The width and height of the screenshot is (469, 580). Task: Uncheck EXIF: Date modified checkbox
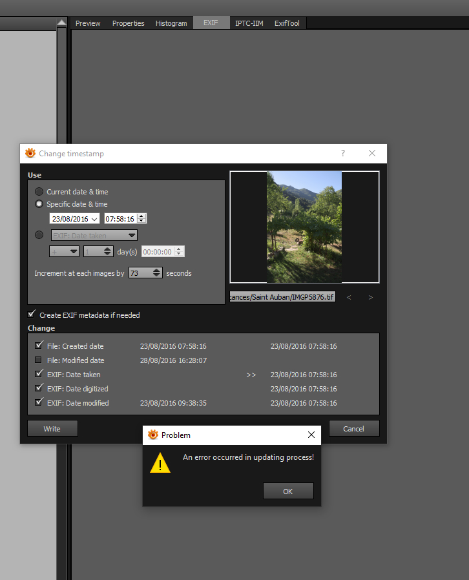[x=39, y=402]
